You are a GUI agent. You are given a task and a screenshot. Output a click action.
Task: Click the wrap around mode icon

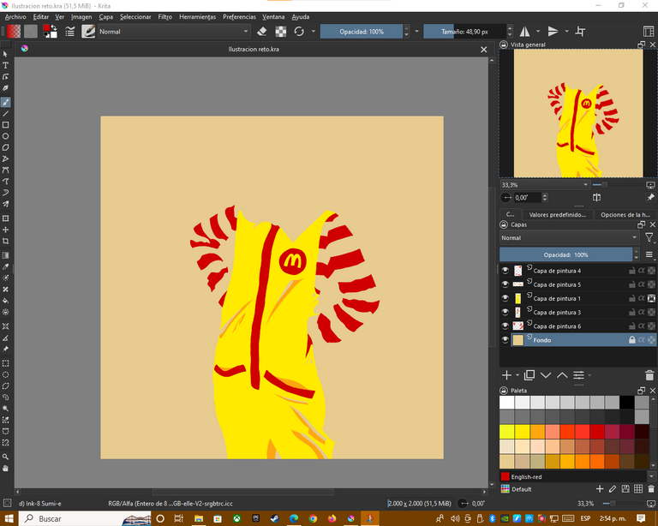pos(580,32)
